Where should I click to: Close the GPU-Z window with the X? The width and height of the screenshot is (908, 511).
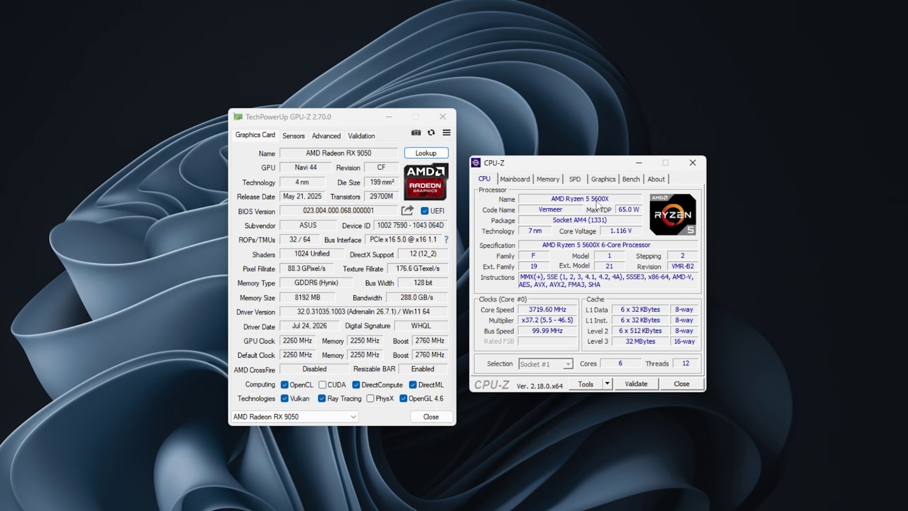443,117
